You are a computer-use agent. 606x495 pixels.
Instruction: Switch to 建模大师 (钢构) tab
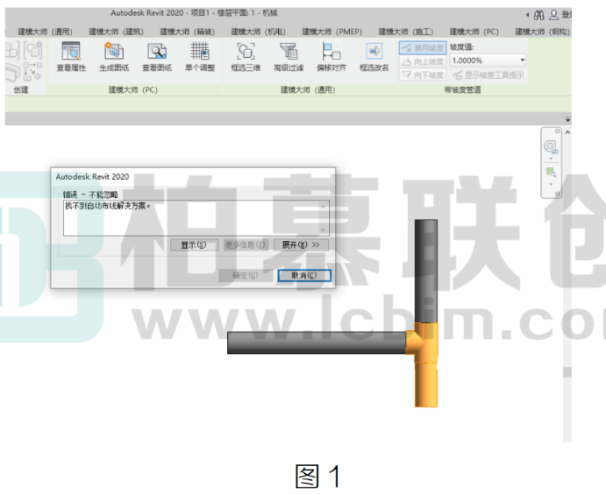point(542,32)
